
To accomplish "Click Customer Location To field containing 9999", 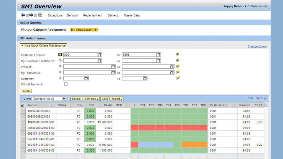I will click(139, 55).
